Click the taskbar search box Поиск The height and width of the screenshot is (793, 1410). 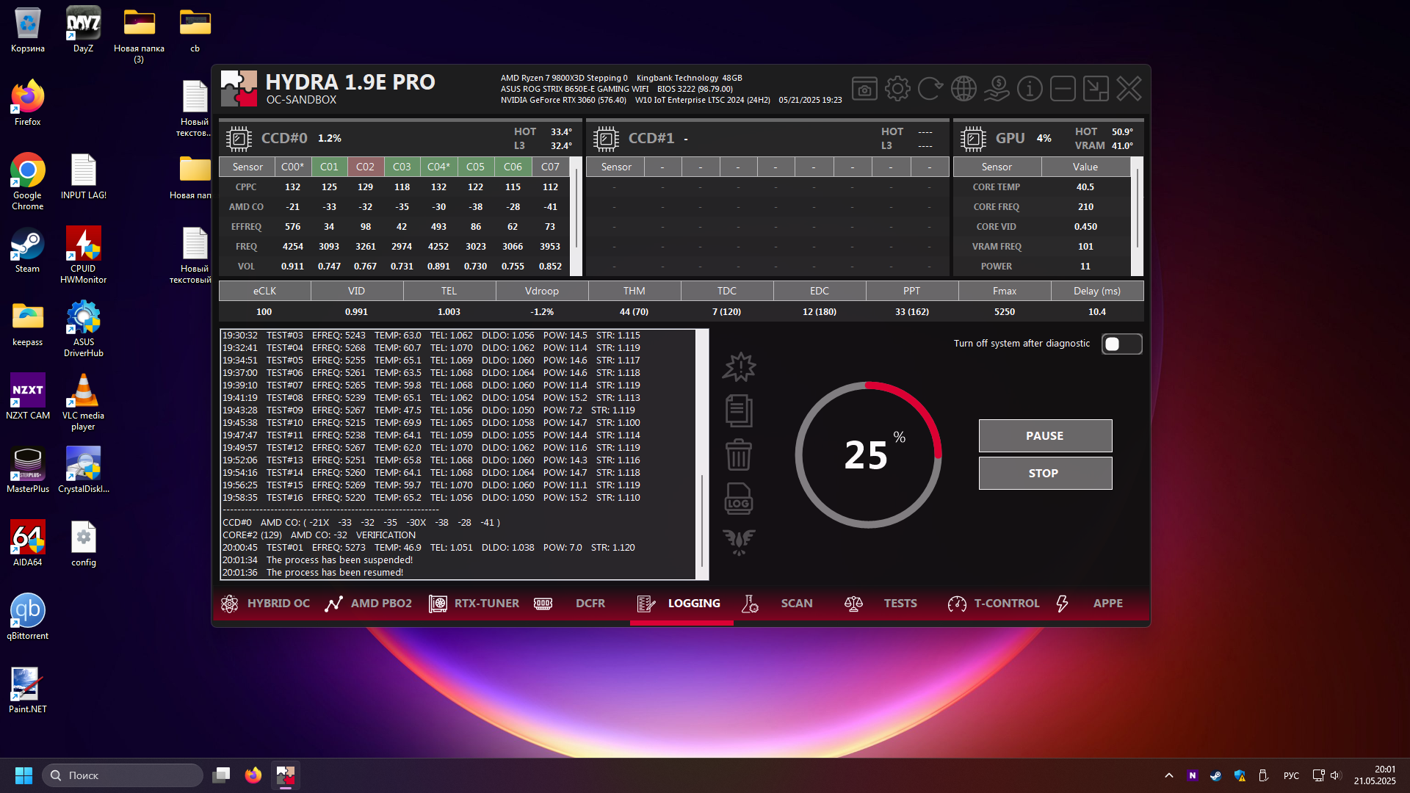click(x=123, y=775)
